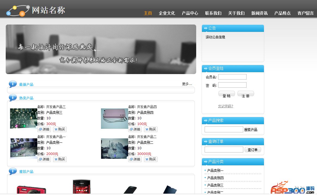Click the website logo with colored orbs

(18, 11)
